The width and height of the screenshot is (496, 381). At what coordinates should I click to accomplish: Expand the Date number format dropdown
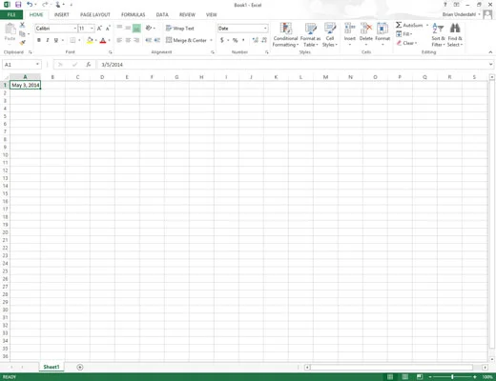265,29
